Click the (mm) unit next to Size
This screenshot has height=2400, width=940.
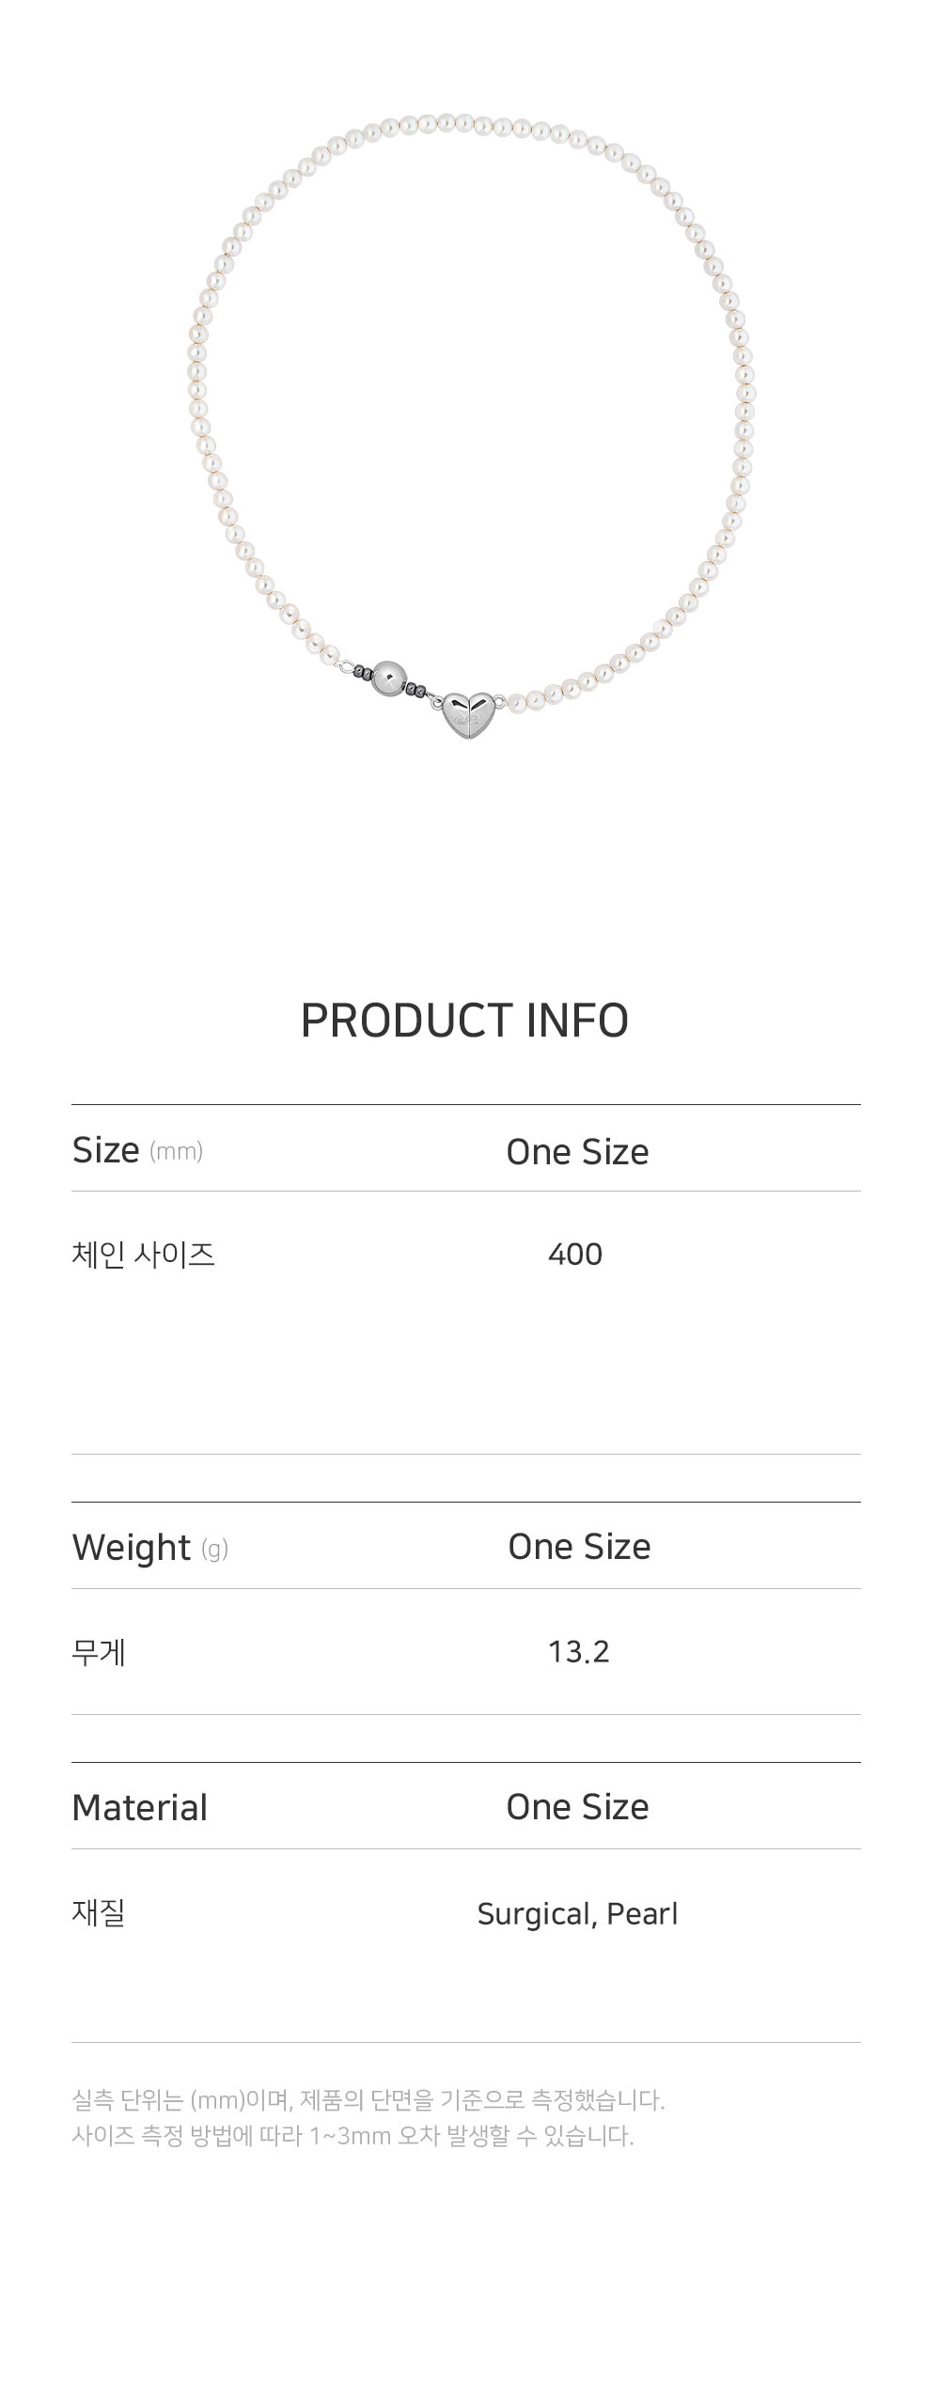click(177, 1152)
